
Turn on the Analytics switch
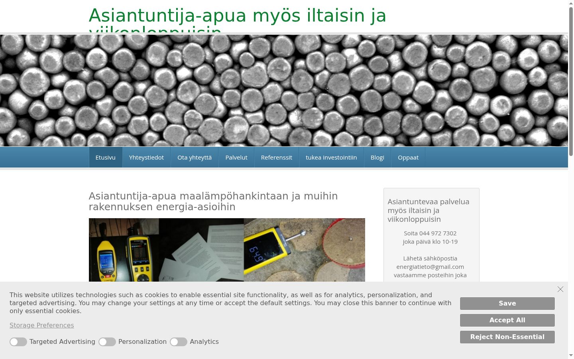[179, 342]
